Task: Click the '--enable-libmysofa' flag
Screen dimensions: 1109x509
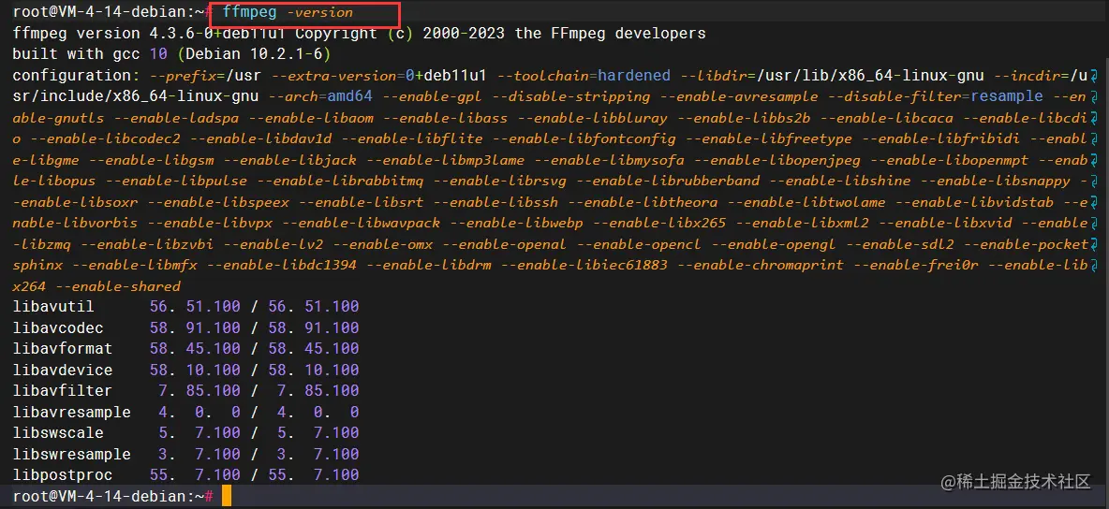Action: (x=608, y=160)
